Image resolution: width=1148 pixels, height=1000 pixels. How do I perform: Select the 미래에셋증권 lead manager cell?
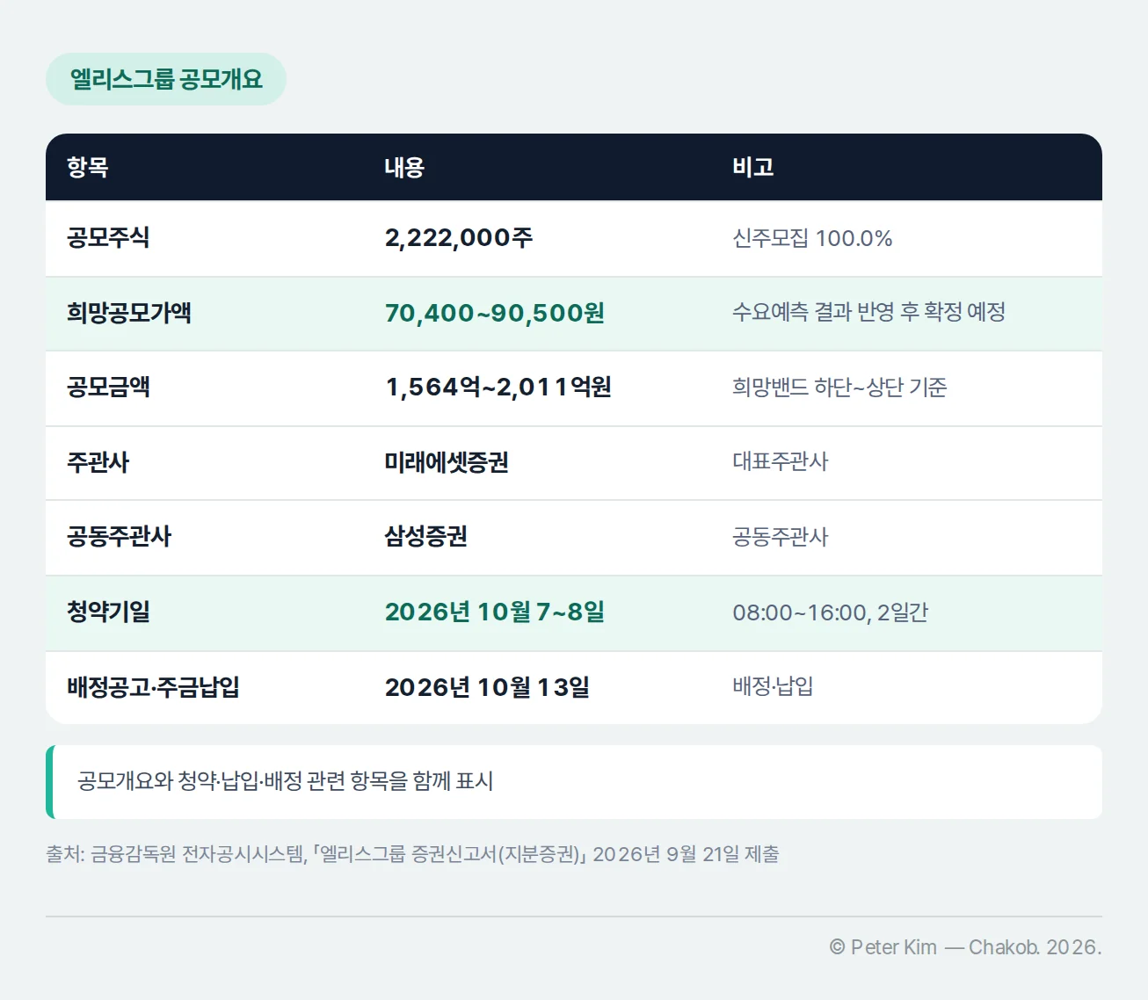(447, 462)
